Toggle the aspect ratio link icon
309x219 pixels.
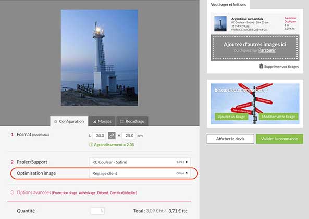pos(112,136)
